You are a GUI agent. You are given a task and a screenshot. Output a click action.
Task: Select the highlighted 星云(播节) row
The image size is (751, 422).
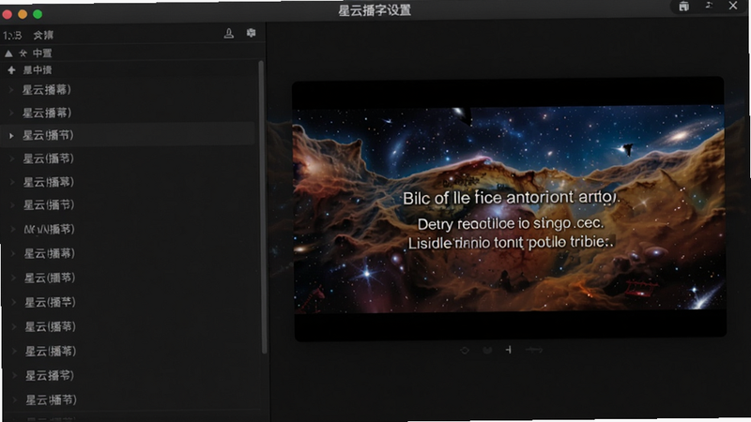point(129,135)
